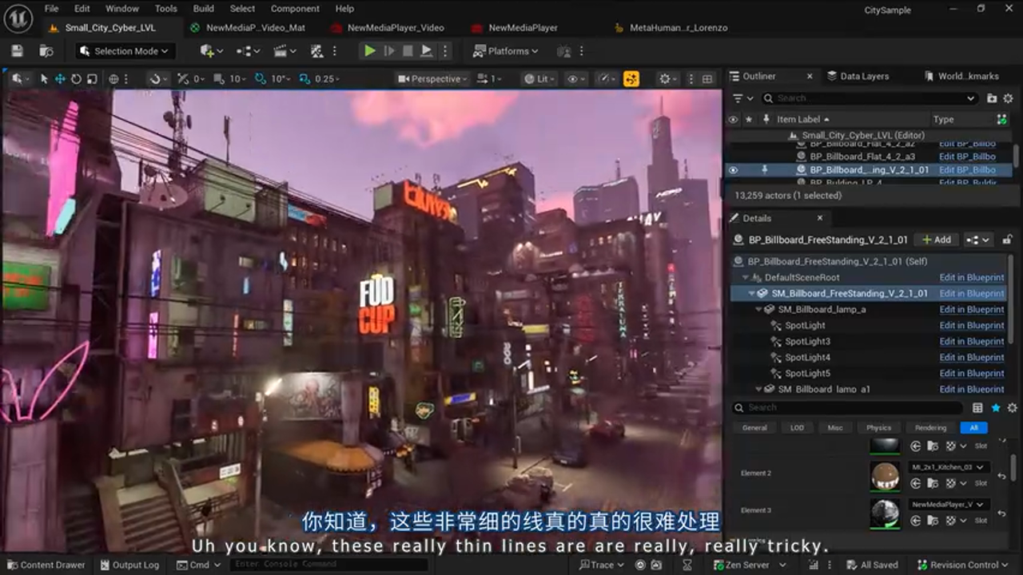Select the Scale tool in viewport toolbar

pos(90,78)
